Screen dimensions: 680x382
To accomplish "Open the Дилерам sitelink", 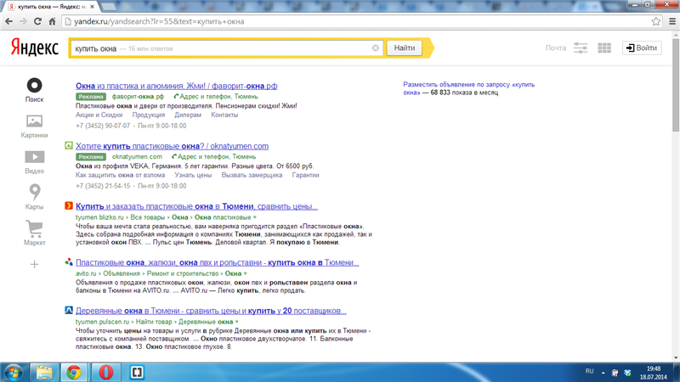I will 188,115.
